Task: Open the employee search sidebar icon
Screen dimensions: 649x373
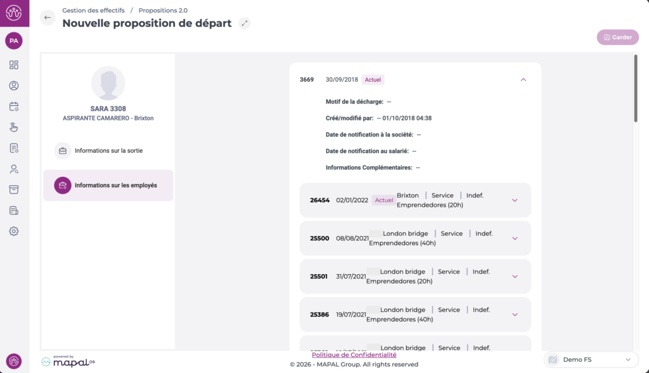Action: click(x=14, y=169)
